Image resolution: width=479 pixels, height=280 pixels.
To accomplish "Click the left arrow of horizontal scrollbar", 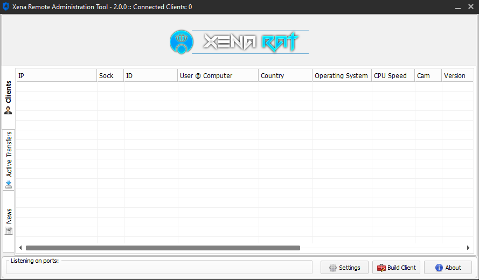I will coord(20,248).
